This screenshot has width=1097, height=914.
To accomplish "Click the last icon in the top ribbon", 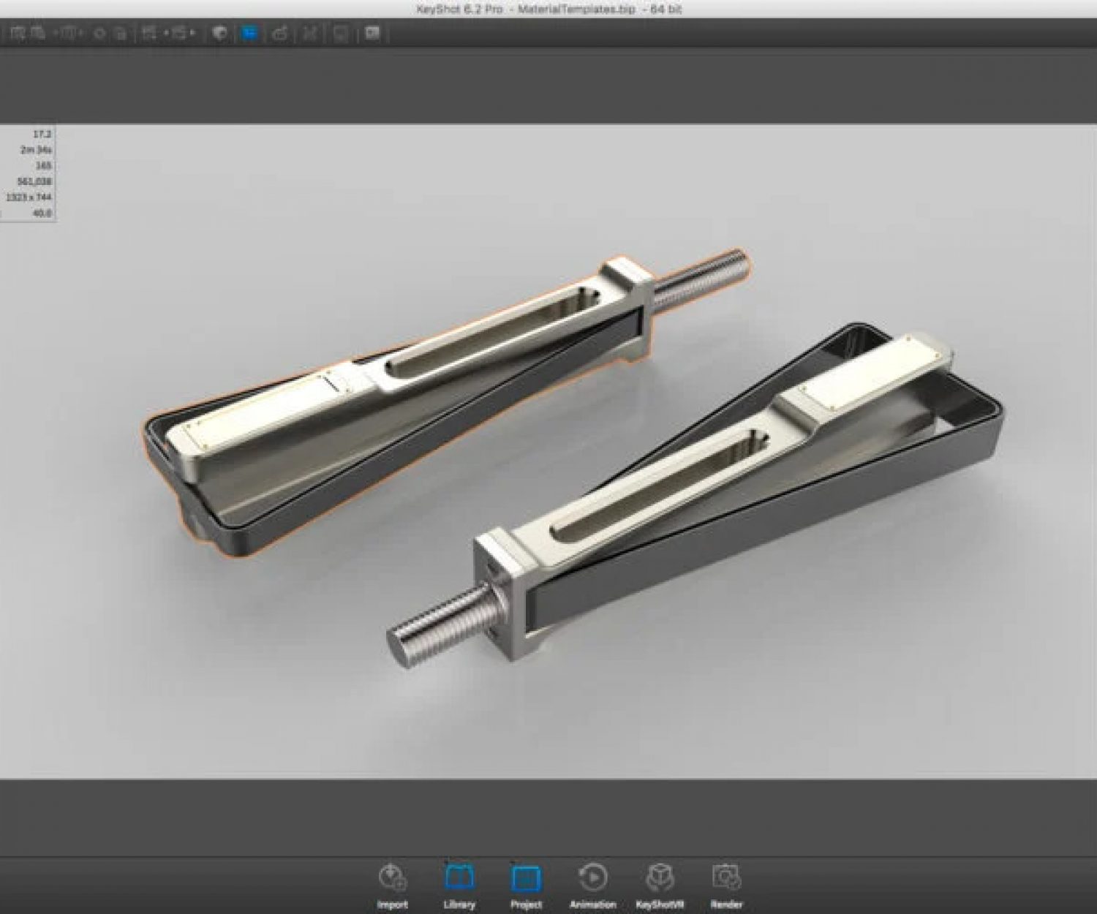I will pos(372,34).
